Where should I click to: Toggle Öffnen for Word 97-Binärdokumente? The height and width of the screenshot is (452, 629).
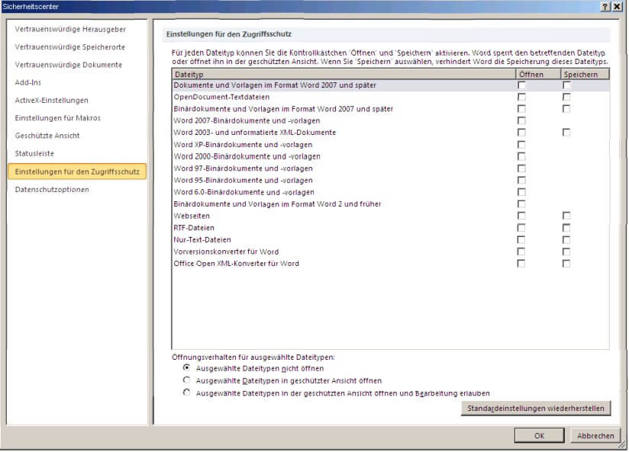click(x=521, y=168)
